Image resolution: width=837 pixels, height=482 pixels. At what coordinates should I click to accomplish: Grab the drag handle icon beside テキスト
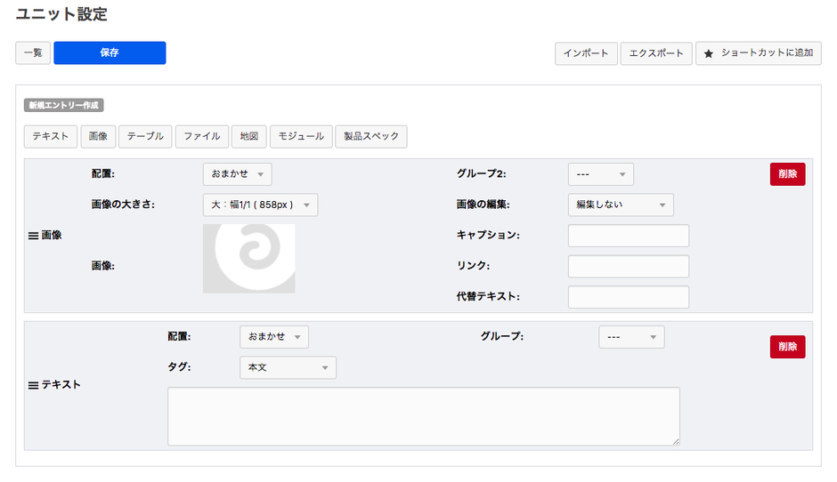(x=33, y=385)
